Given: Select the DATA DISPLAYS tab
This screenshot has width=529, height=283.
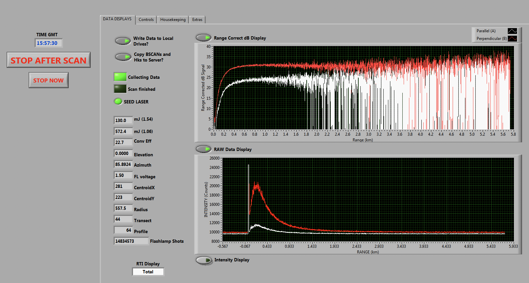Looking at the screenshot, I should click(117, 19).
